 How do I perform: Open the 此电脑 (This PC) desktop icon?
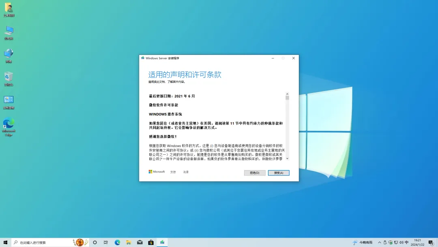click(9, 32)
